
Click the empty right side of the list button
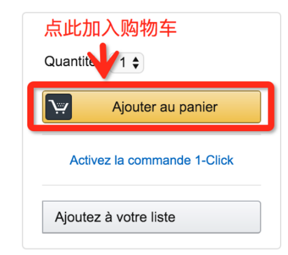[218, 217]
